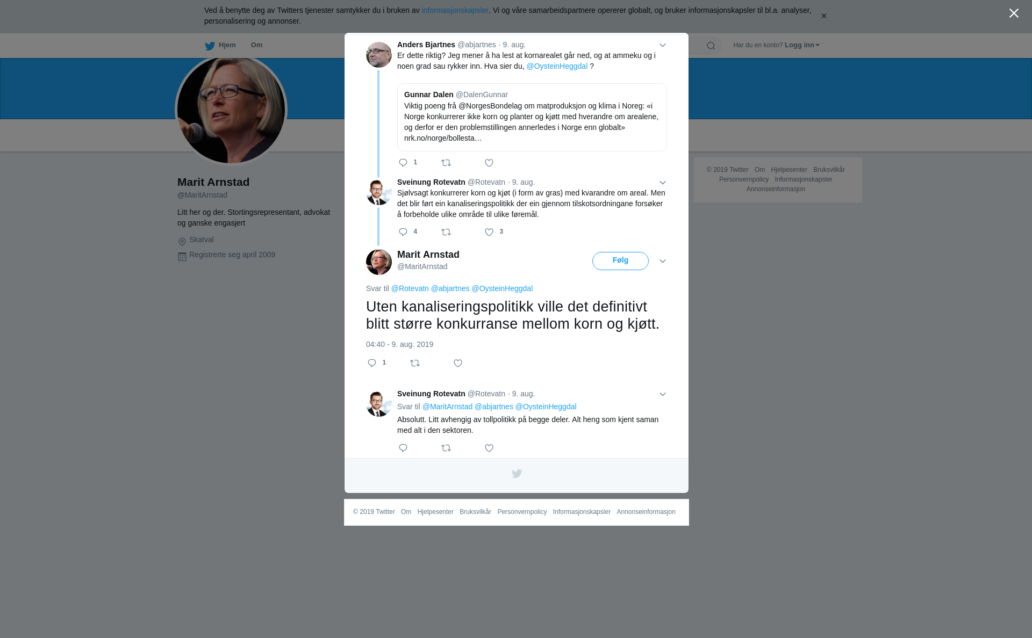Reply to Sveinung Rotevatn's last tweet

(403, 448)
